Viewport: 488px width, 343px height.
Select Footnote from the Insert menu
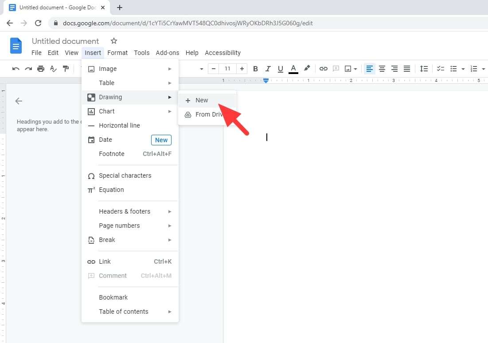pyautogui.click(x=112, y=154)
